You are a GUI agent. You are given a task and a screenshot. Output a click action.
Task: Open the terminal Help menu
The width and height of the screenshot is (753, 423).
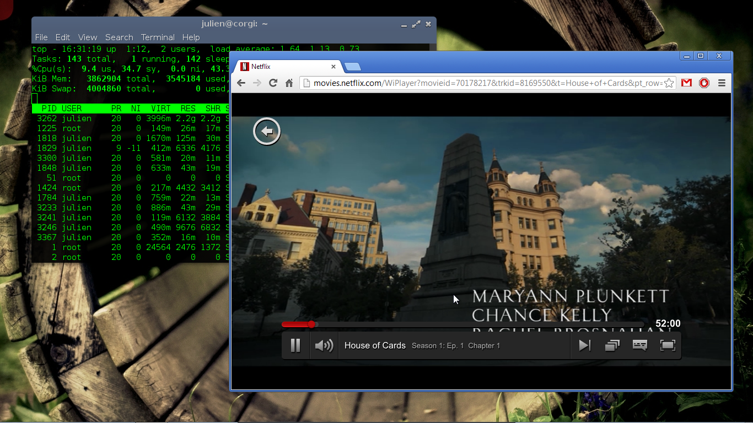pyautogui.click(x=191, y=37)
